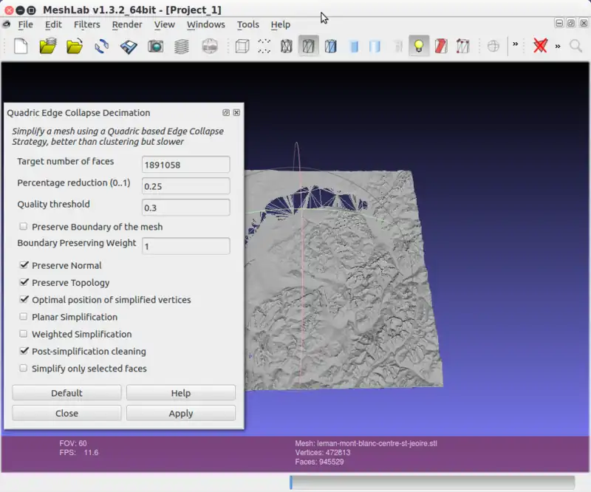Click the red X delete icon
This screenshot has width=591, height=492.
point(540,47)
